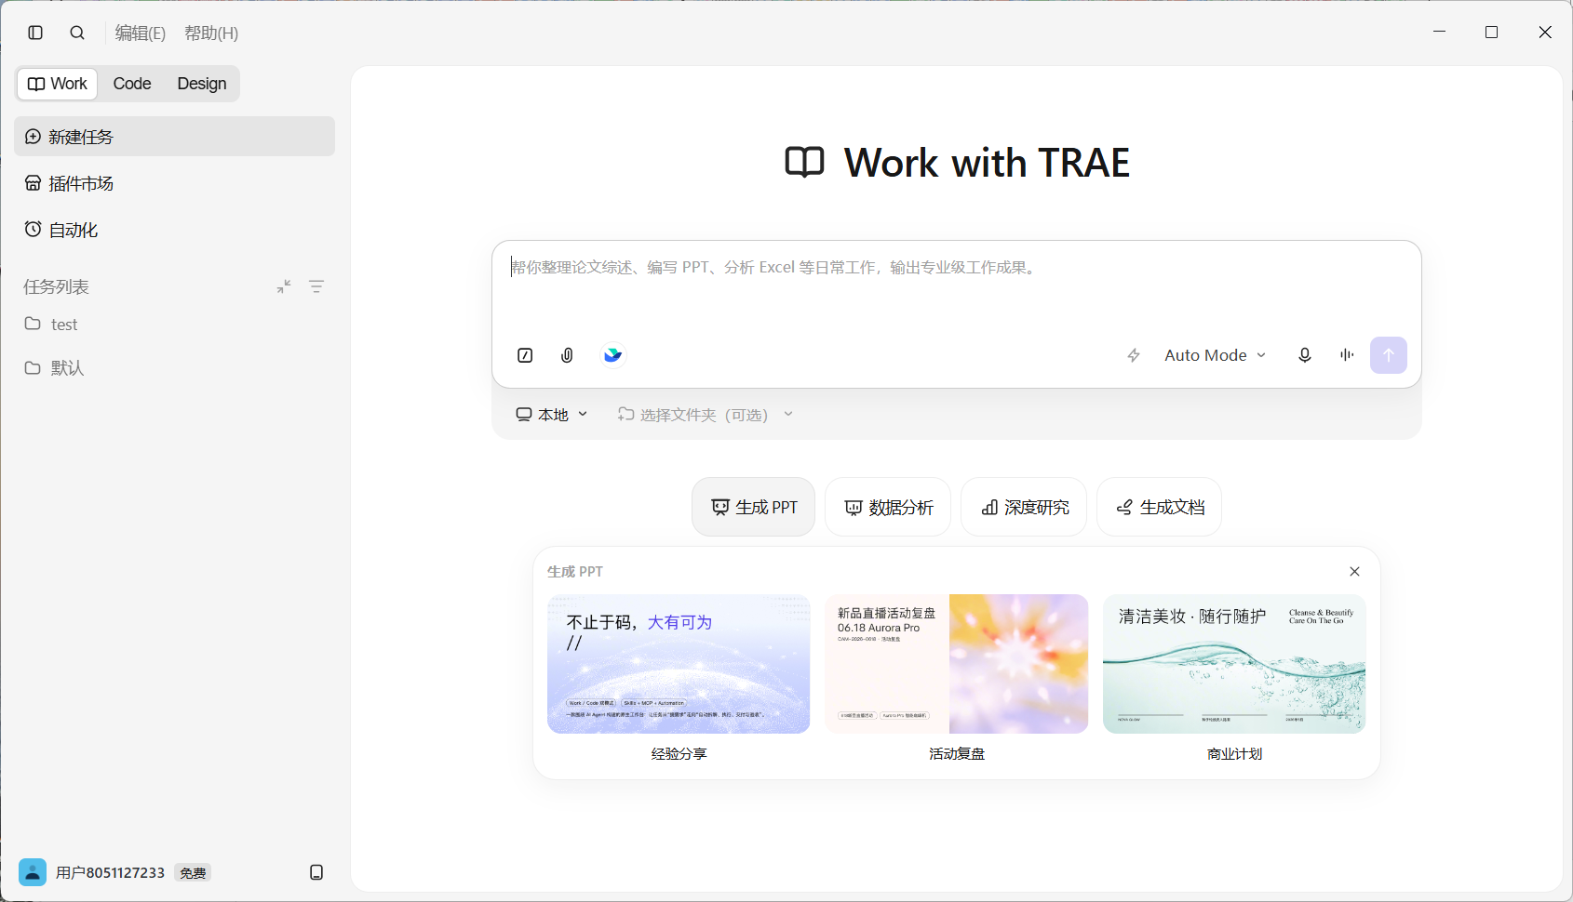Open the 本地 environment dropdown
This screenshot has width=1573, height=902.
click(x=552, y=415)
